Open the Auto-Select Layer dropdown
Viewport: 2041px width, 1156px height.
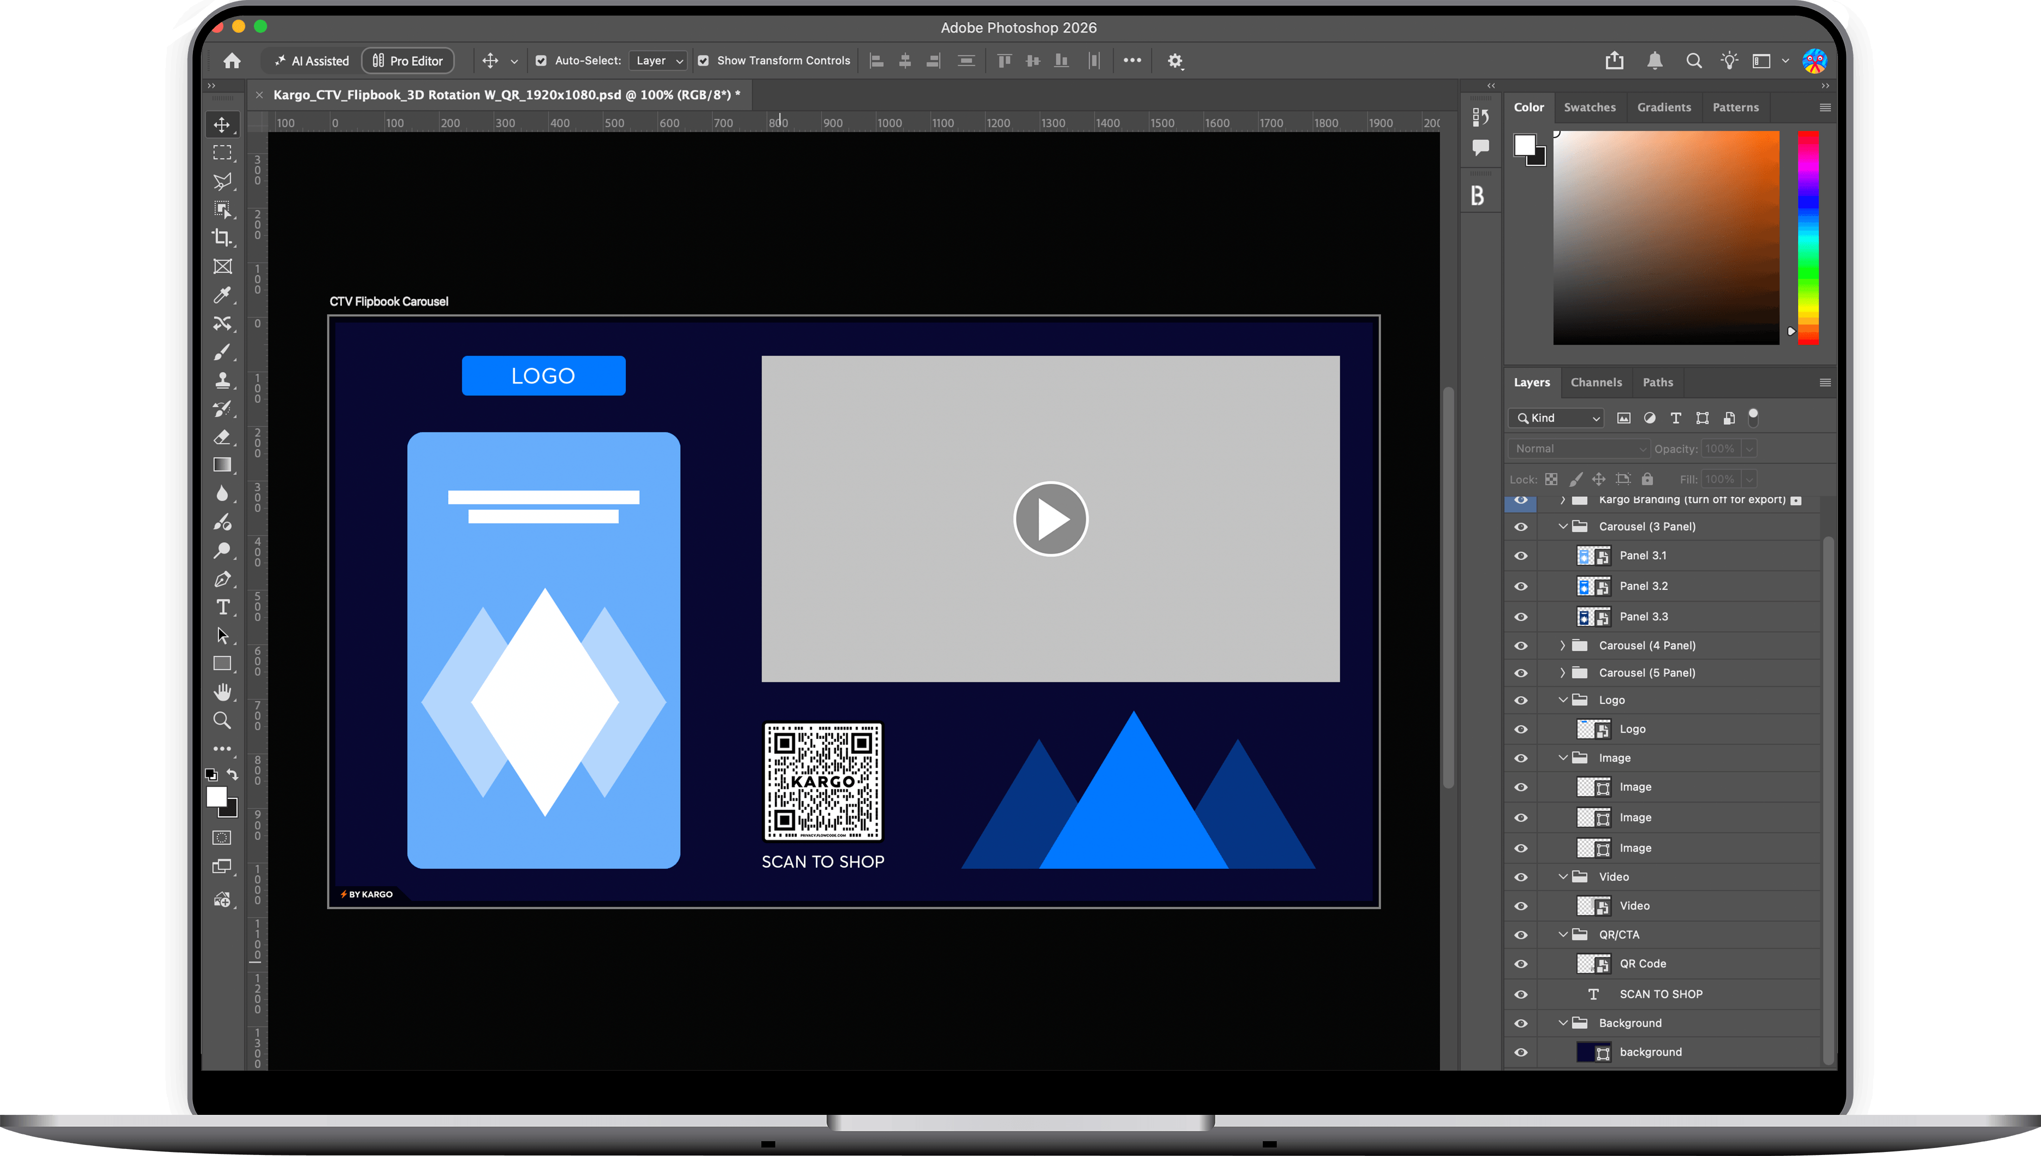tap(659, 60)
